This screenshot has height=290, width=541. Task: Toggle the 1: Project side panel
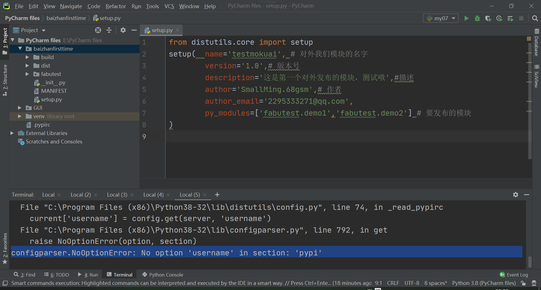coord(5,42)
